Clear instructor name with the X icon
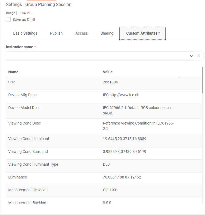Viewport: 205px width, 215px height. (x=198, y=56)
